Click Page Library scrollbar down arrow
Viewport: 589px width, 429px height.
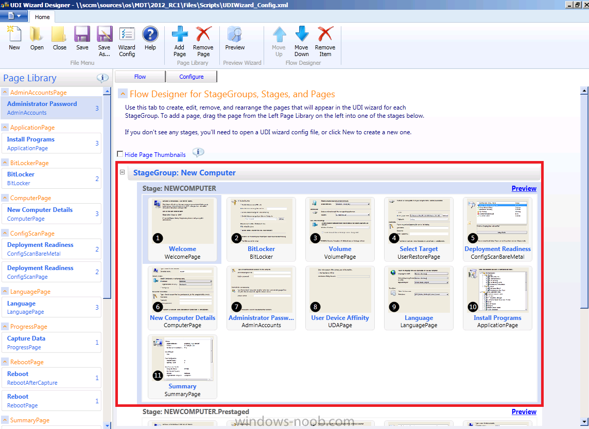coord(107,425)
